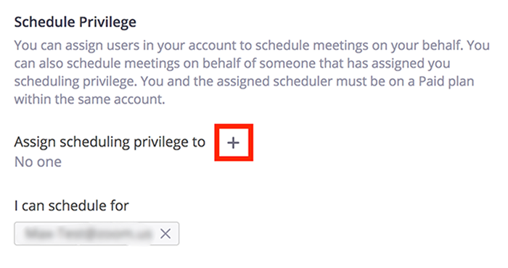This screenshot has height=268, width=508.
Task: Open the add scheduler dialog via the plus sign
Action: click(233, 142)
